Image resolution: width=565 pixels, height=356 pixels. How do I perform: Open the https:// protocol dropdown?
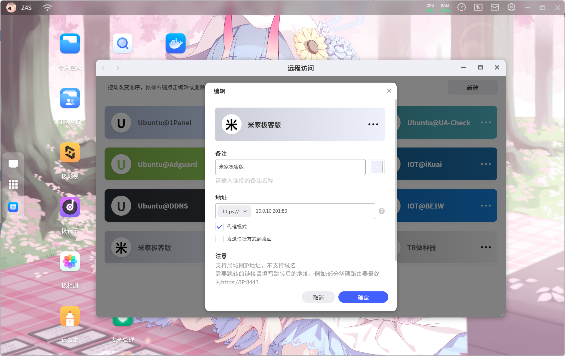tap(233, 211)
